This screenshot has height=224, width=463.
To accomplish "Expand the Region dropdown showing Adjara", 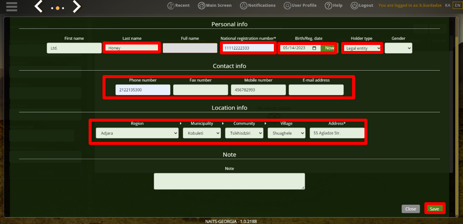I will point(137,133).
